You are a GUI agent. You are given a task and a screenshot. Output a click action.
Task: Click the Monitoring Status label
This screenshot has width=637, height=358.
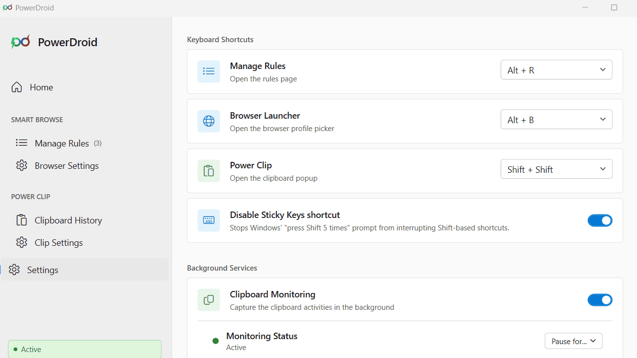click(262, 336)
